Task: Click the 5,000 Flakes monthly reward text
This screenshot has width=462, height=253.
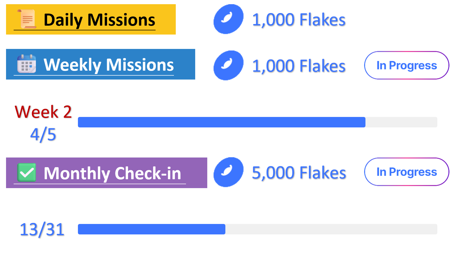Action: pos(299,173)
